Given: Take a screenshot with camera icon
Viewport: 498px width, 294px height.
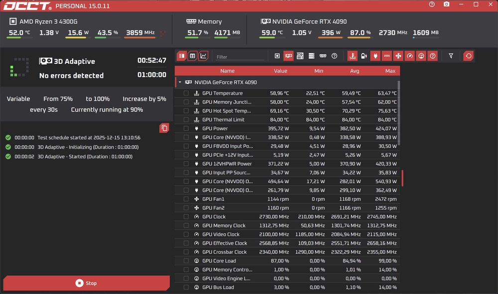Looking at the screenshot, I should pyautogui.click(x=447, y=4).
